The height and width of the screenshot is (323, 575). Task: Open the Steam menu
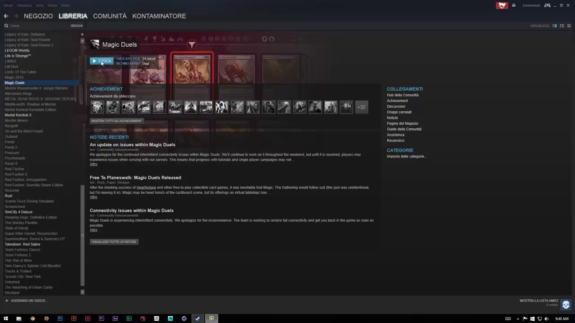[9, 5]
